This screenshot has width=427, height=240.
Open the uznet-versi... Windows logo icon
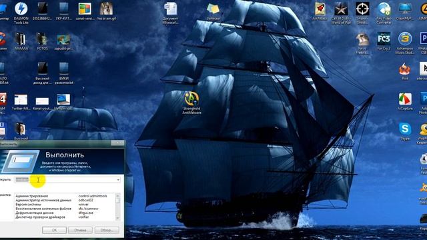[x=85, y=11]
